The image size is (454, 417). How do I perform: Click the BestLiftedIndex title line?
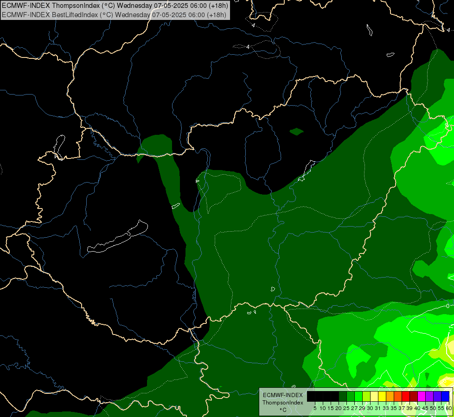(x=114, y=15)
